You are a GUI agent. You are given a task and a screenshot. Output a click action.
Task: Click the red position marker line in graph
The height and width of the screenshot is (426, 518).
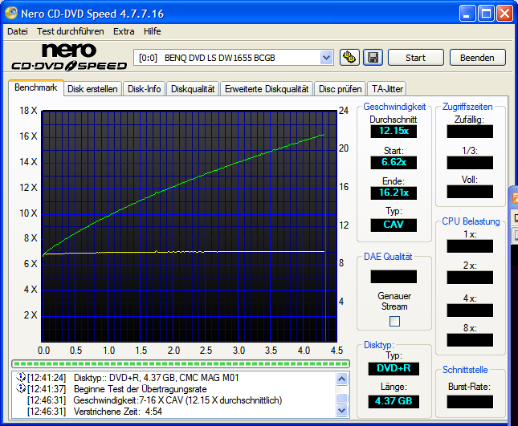pos(326,226)
